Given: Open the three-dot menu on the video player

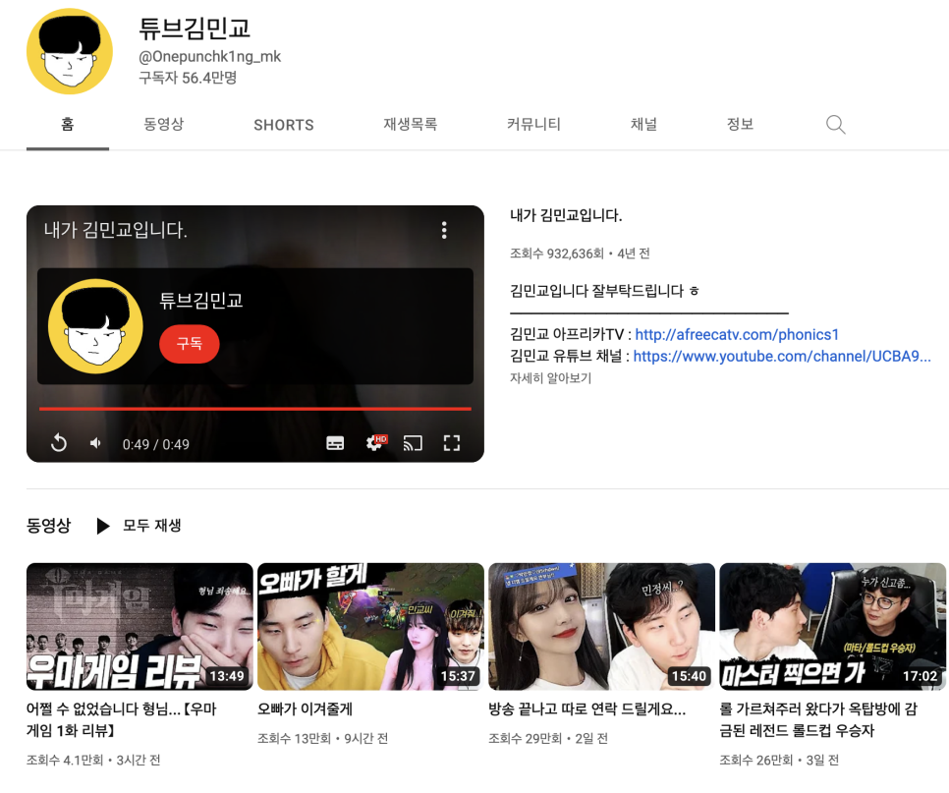Looking at the screenshot, I should point(444,230).
